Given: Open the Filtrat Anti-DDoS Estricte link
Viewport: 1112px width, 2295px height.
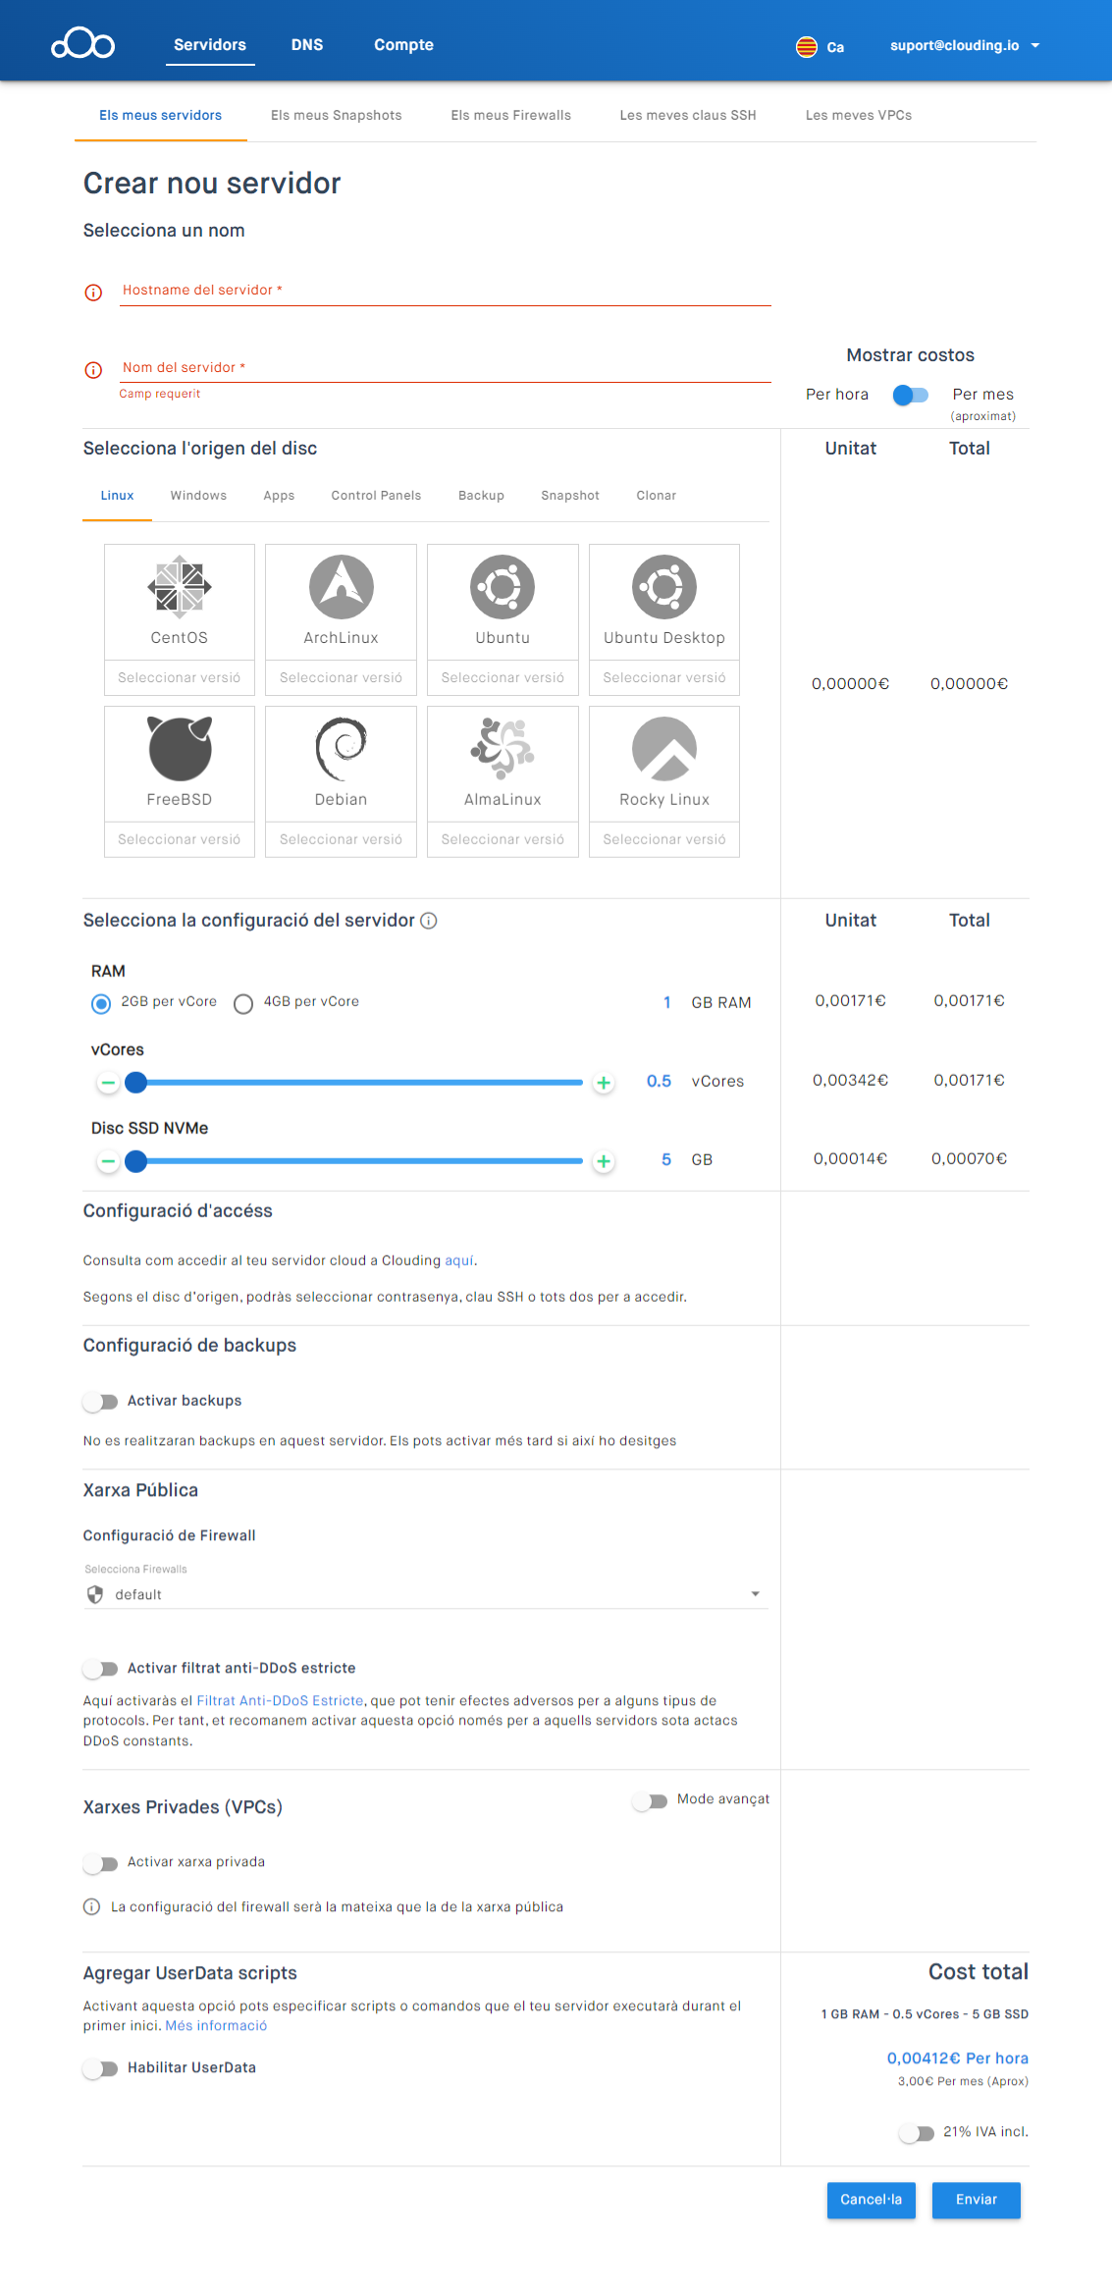Looking at the screenshot, I should 280,1701.
